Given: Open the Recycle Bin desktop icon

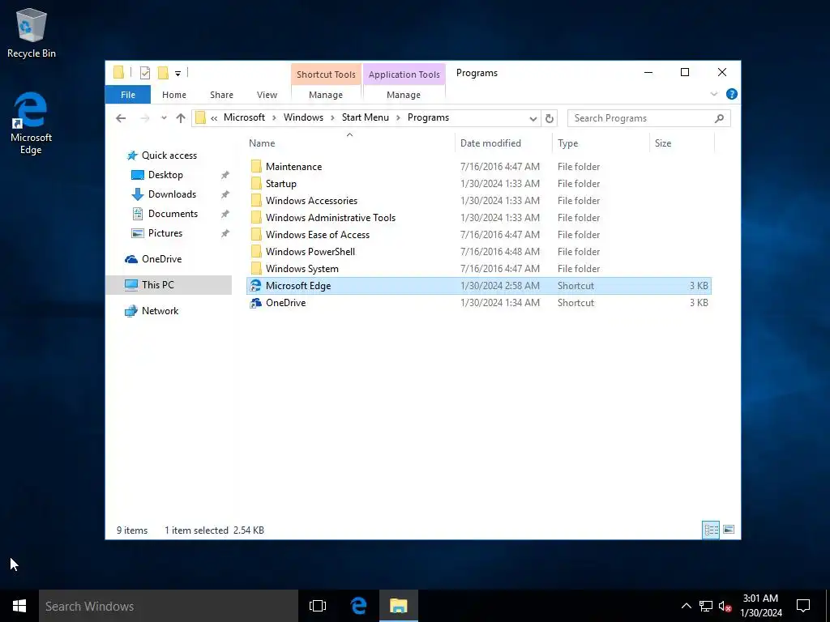Looking at the screenshot, I should (x=32, y=32).
